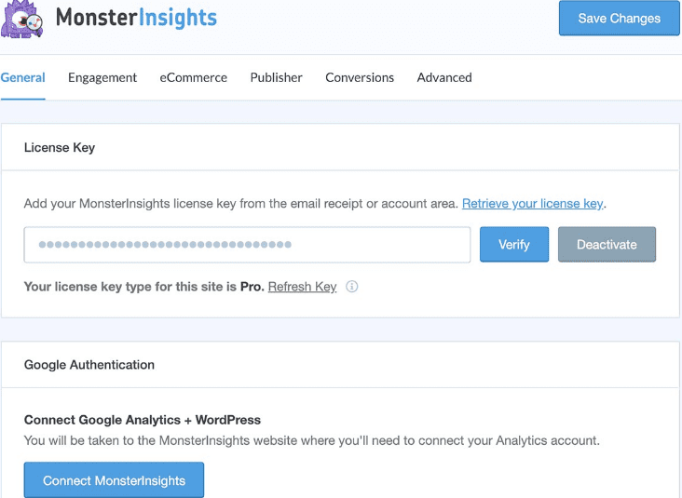
Task: Follow the Retrieve your license key link
Action: point(532,203)
